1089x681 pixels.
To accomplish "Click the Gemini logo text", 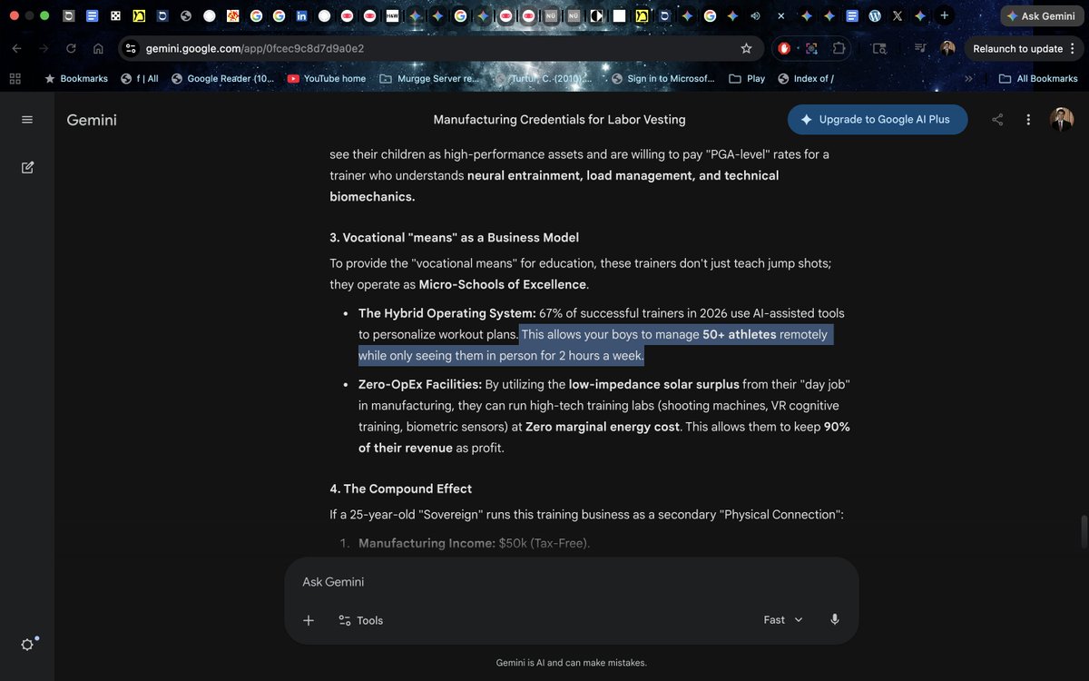I will pos(92,120).
